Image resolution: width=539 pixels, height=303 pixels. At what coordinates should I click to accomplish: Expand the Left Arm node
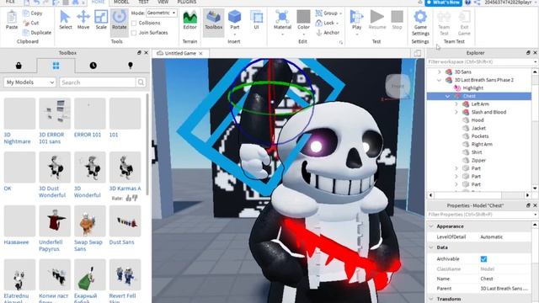pyautogui.click(x=456, y=104)
